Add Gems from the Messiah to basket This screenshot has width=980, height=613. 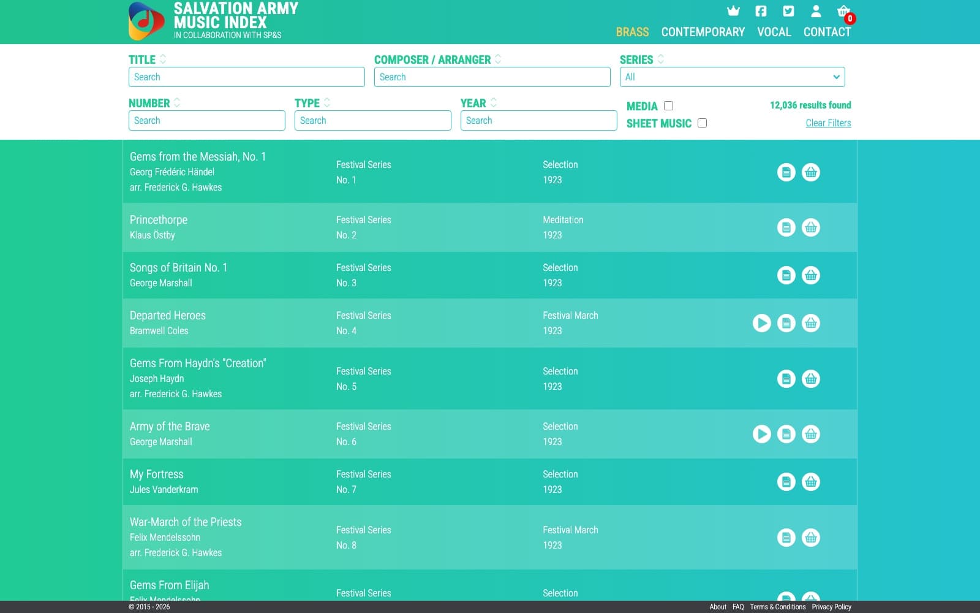point(811,172)
